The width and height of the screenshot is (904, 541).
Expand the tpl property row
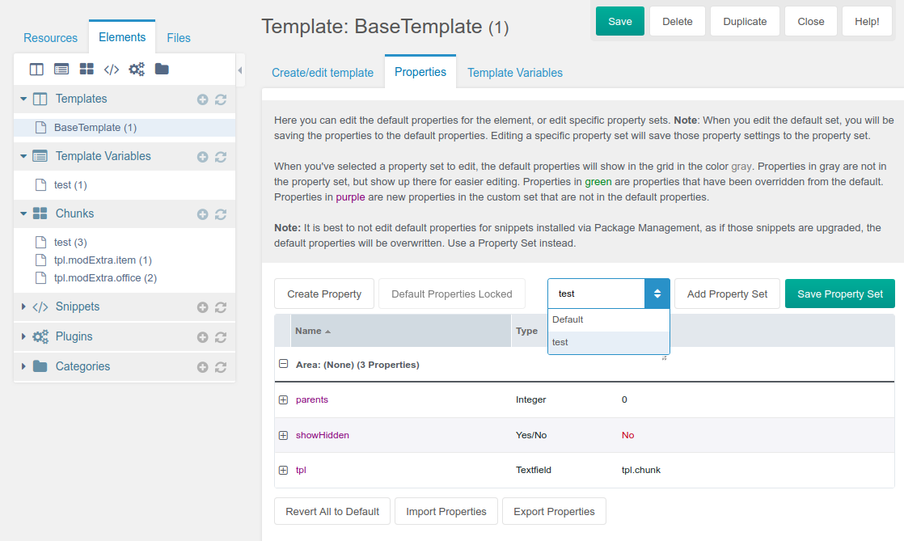coord(283,470)
